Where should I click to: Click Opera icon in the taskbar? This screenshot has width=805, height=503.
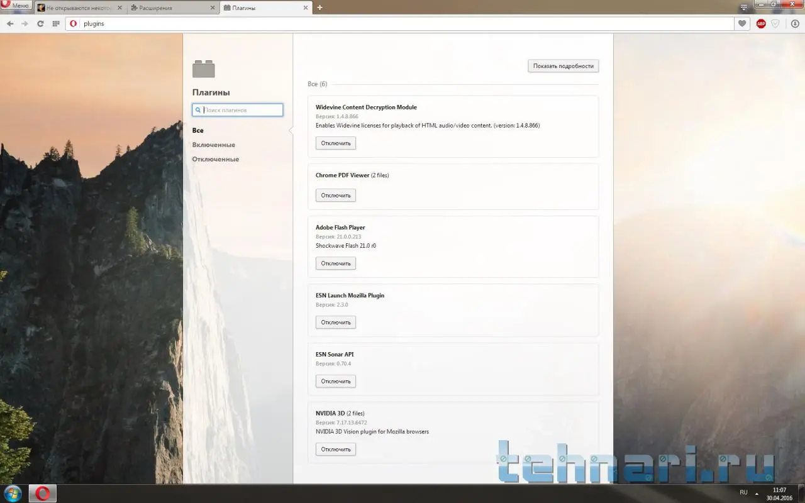(43, 494)
